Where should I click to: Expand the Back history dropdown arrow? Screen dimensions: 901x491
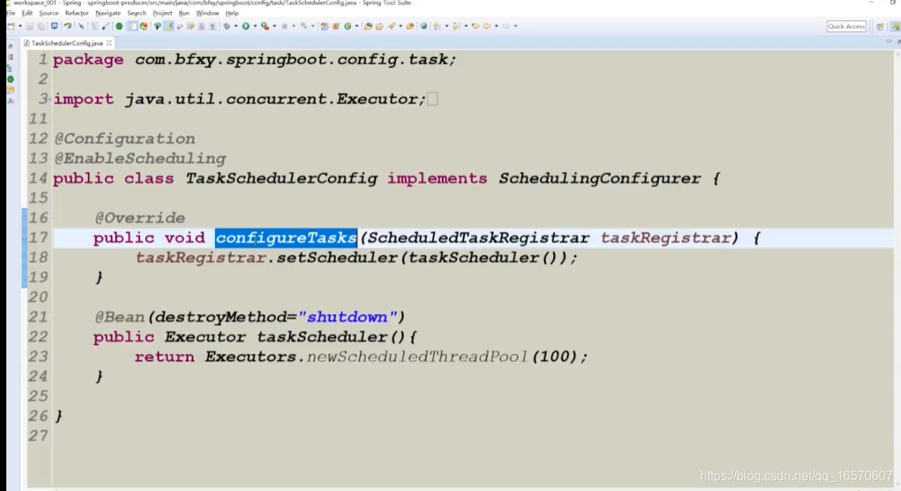pyautogui.click(x=496, y=26)
